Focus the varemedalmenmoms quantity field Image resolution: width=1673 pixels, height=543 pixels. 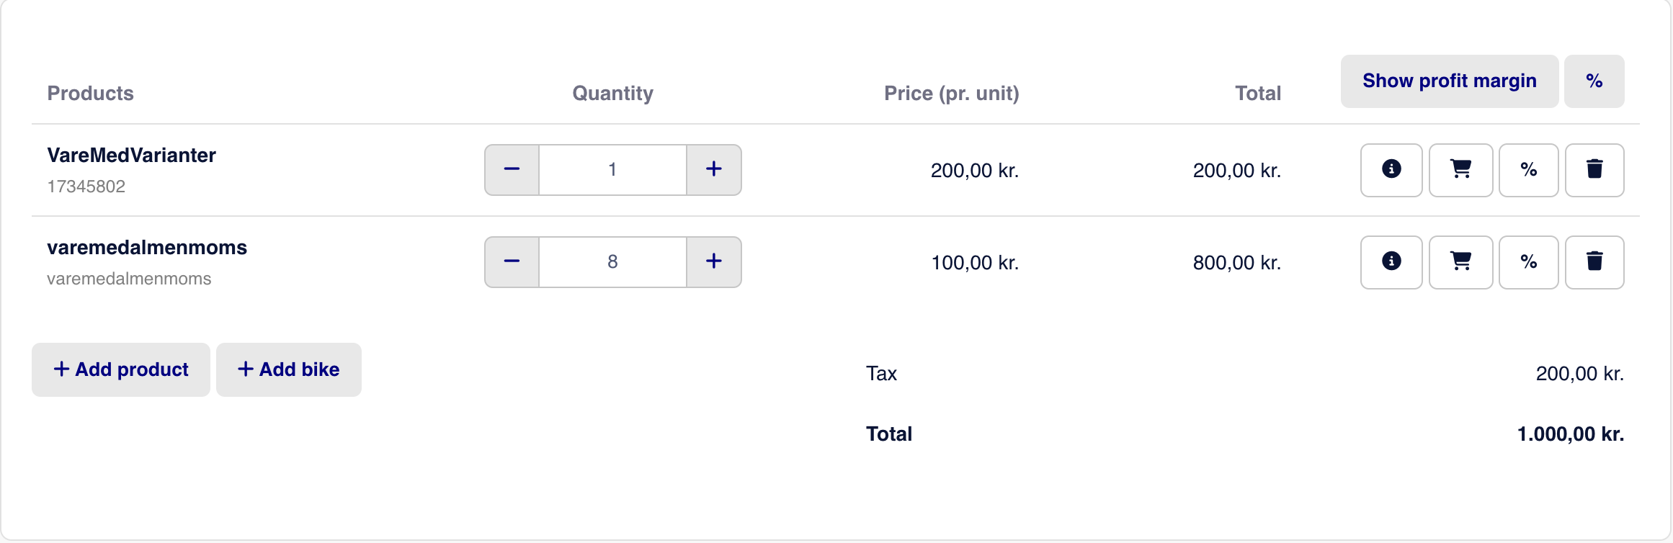coord(612,262)
